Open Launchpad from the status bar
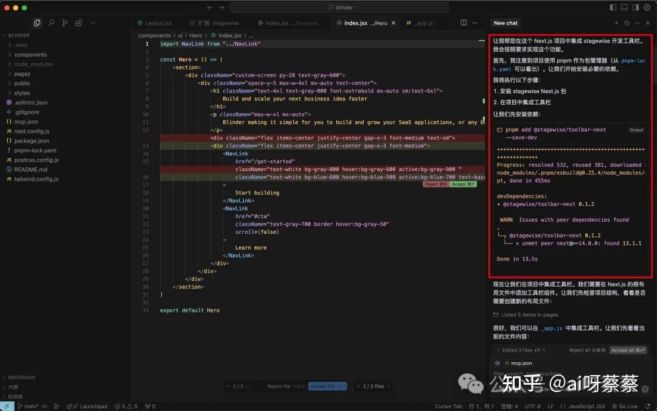Image resolution: width=657 pixels, height=411 pixels. click(89, 406)
